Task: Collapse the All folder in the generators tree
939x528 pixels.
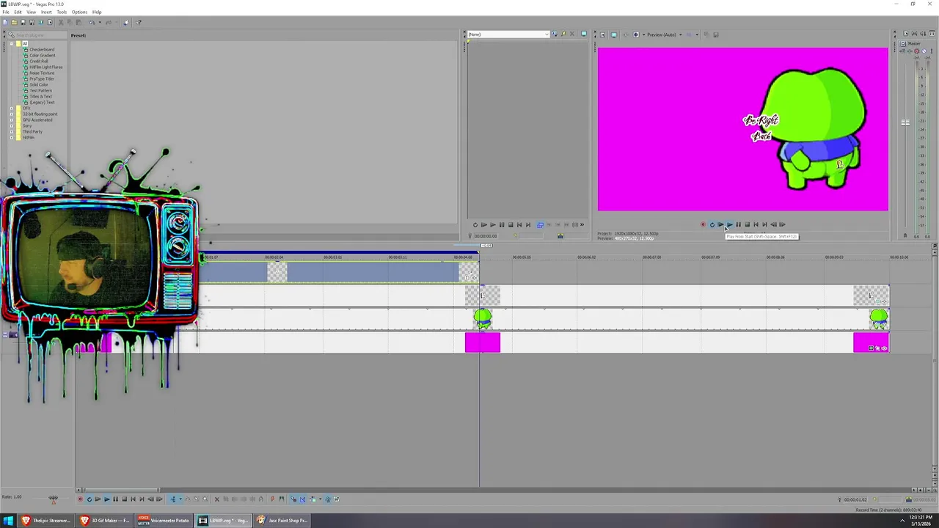Action: click(x=11, y=43)
